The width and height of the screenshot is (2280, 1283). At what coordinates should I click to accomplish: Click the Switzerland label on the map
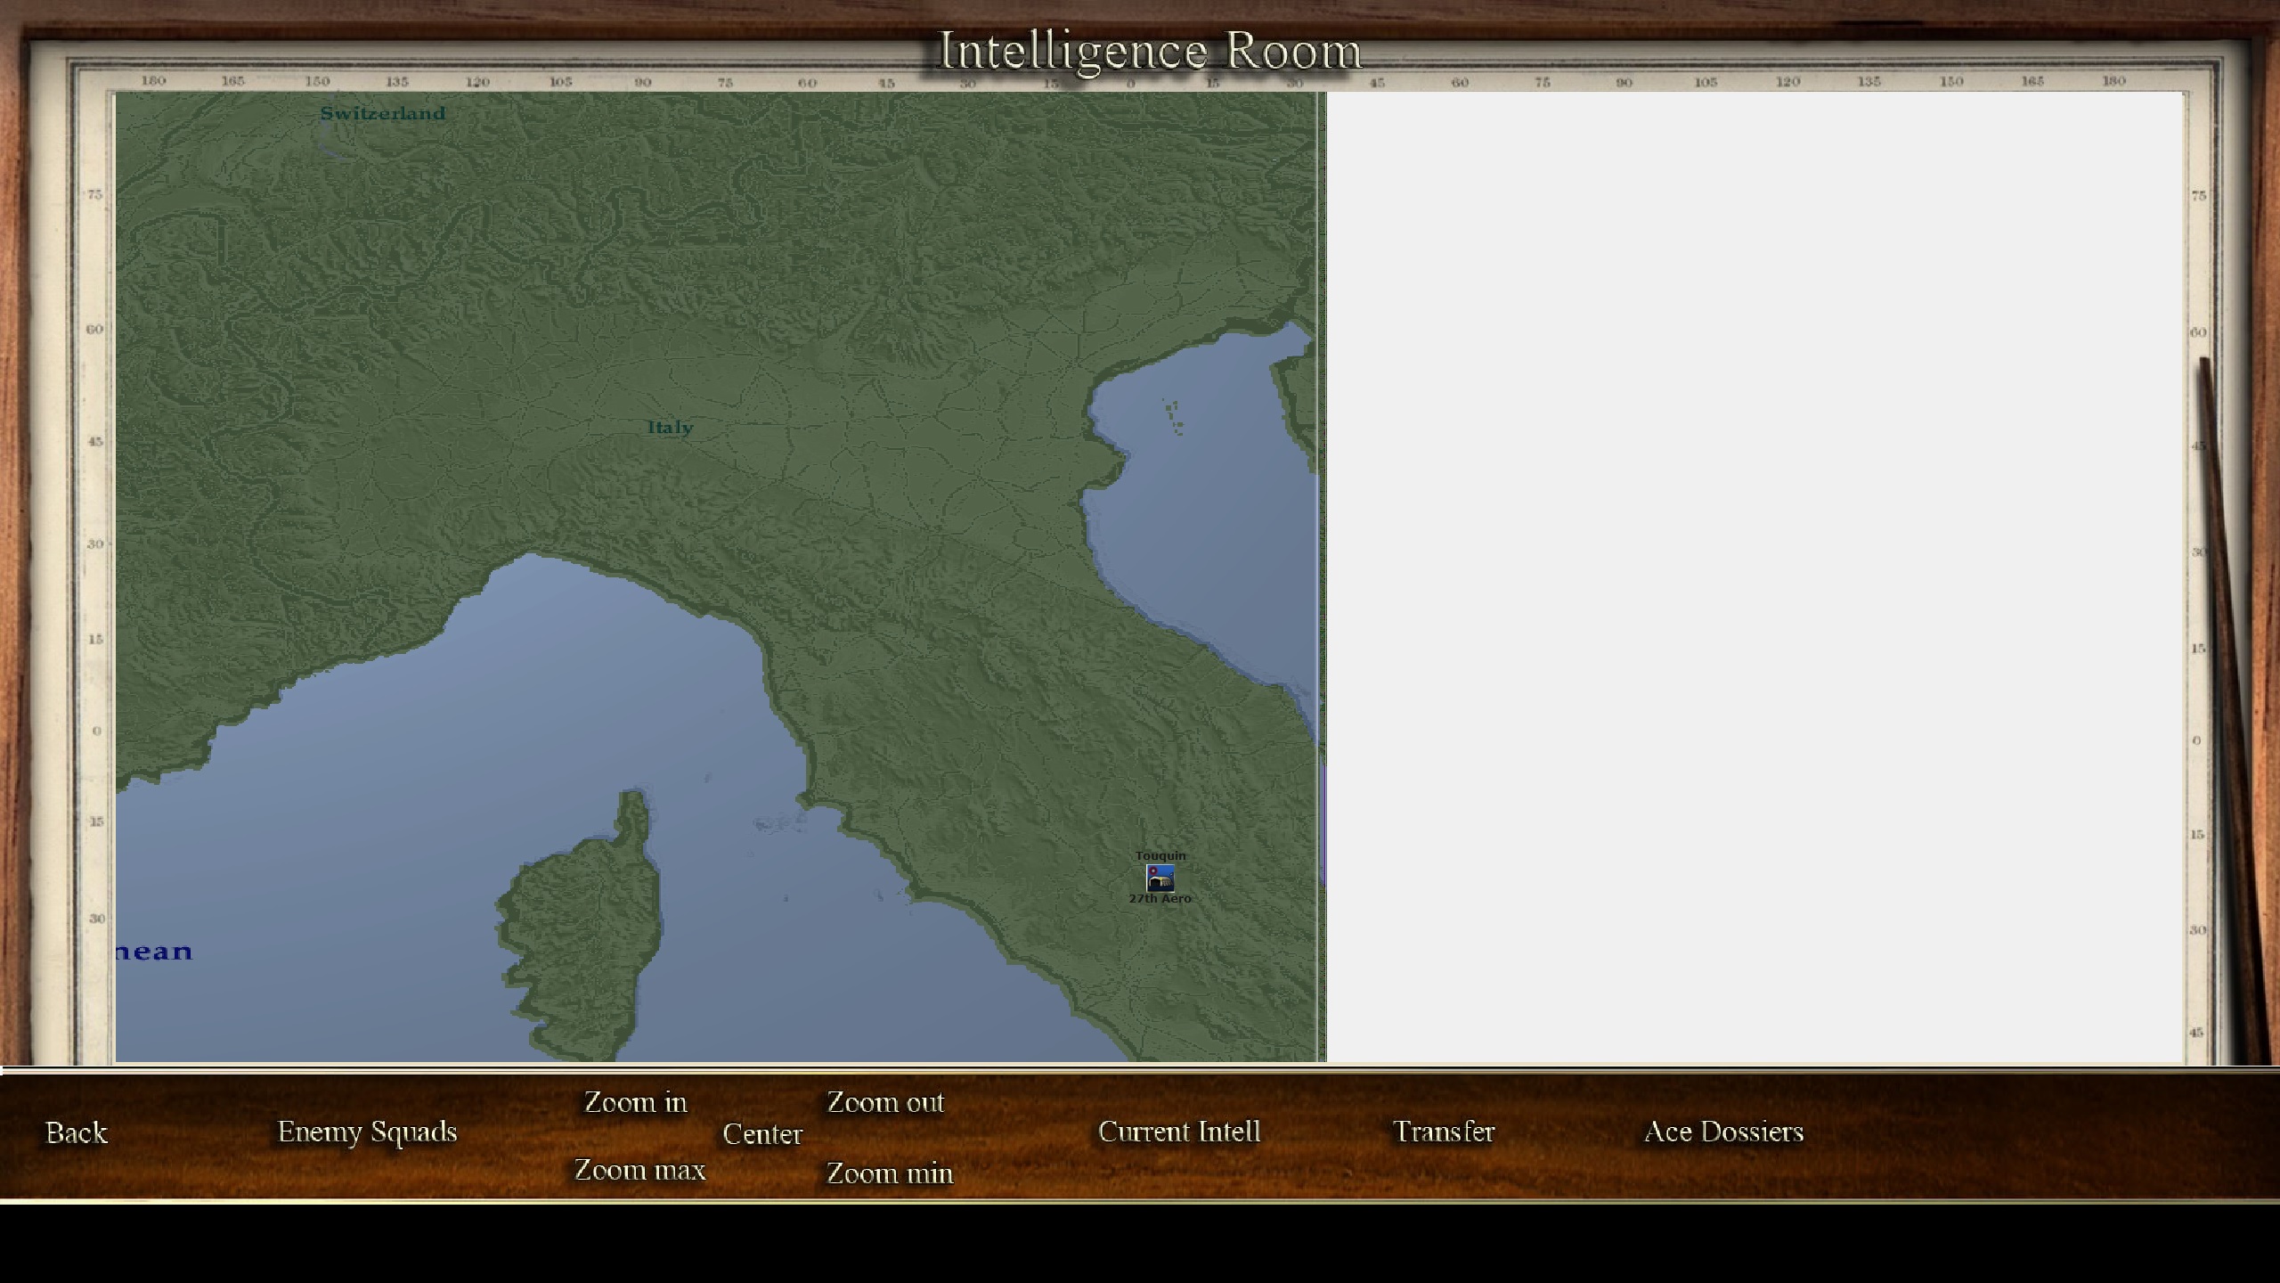click(x=383, y=113)
